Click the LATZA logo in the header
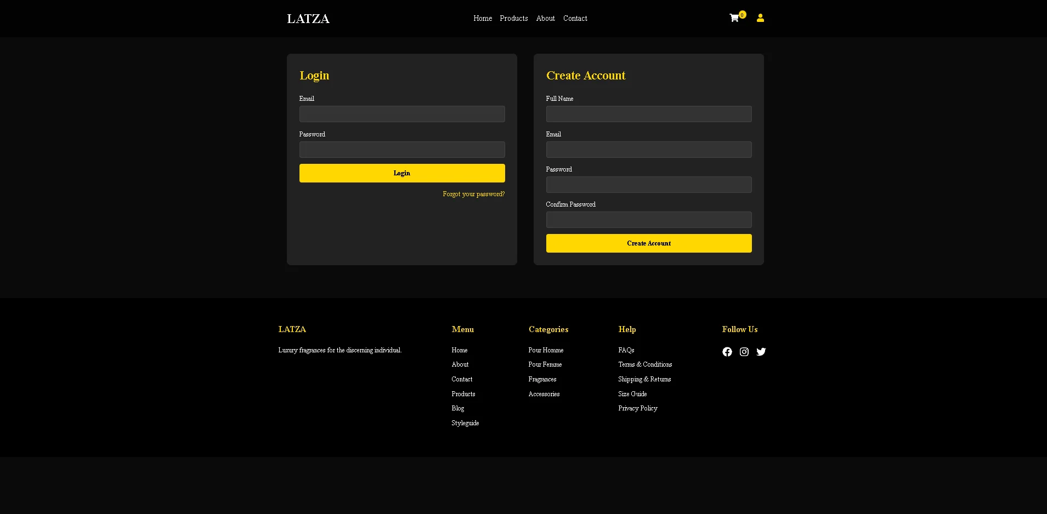 pos(308,18)
